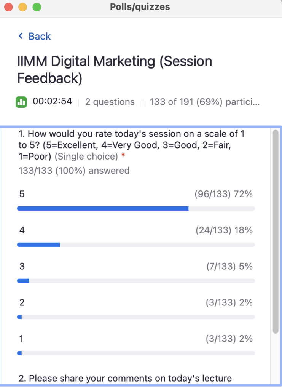The height and width of the screenshot is (390, 282).
Task: Click the Polls/quizzes window title
Action: click(x=140, y=7)
